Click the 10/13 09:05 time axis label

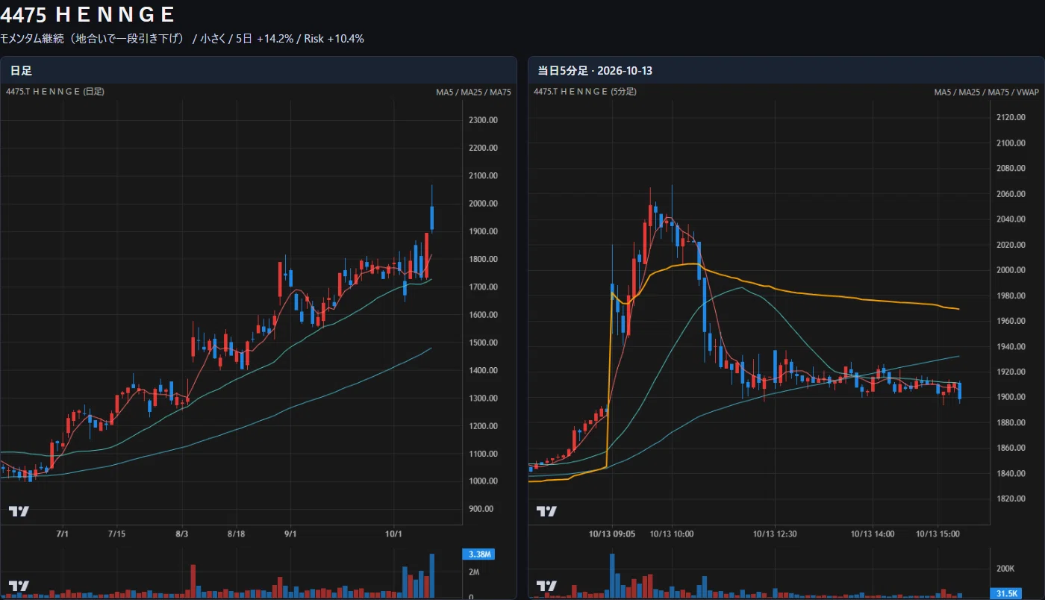click(x=612, y=534)
